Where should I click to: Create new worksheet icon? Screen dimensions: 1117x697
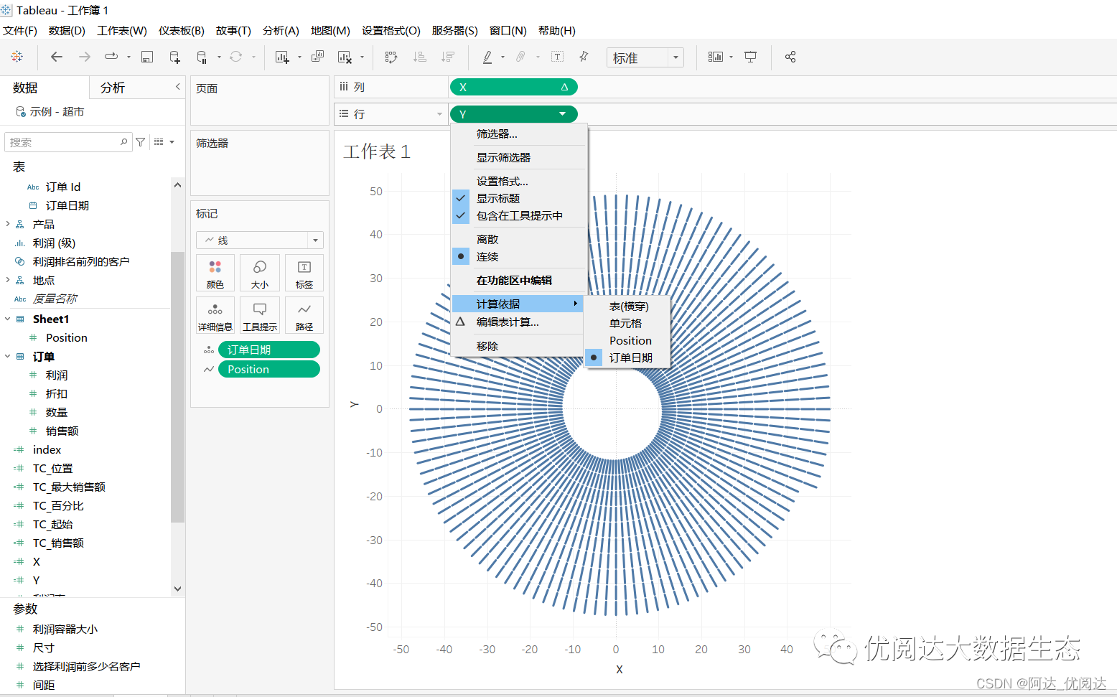pyautogui.click(x=282, y=57)
